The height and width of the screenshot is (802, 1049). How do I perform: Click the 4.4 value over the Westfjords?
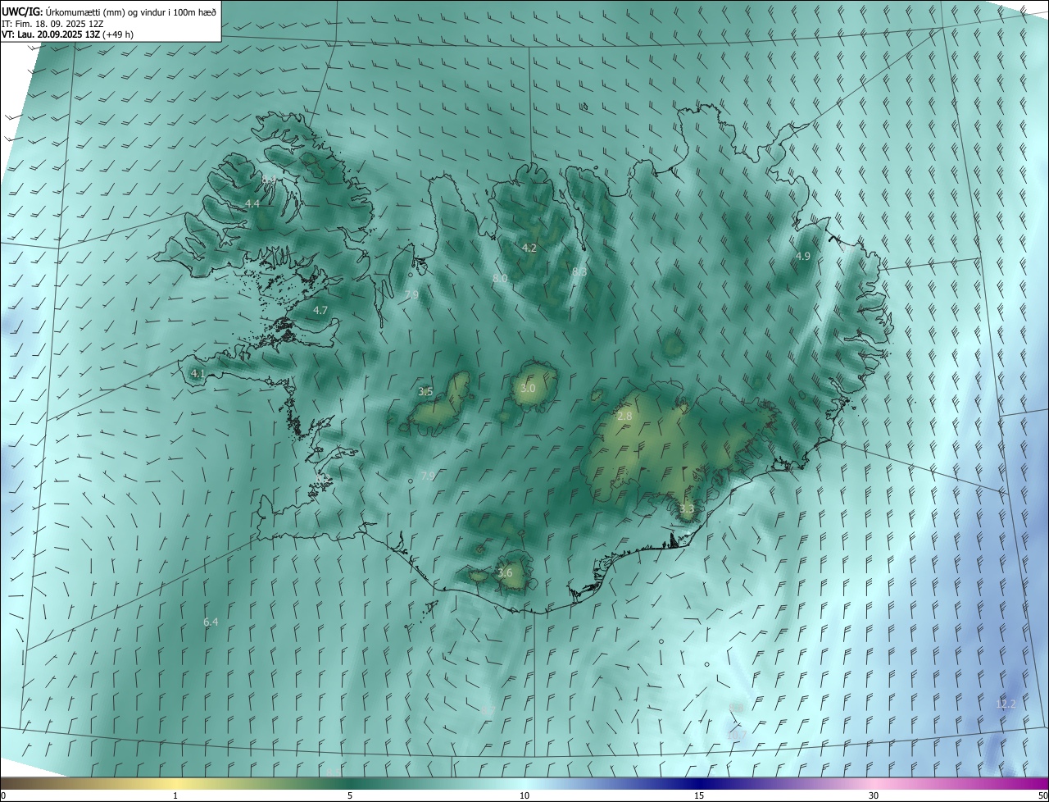[x=252, y=203]
